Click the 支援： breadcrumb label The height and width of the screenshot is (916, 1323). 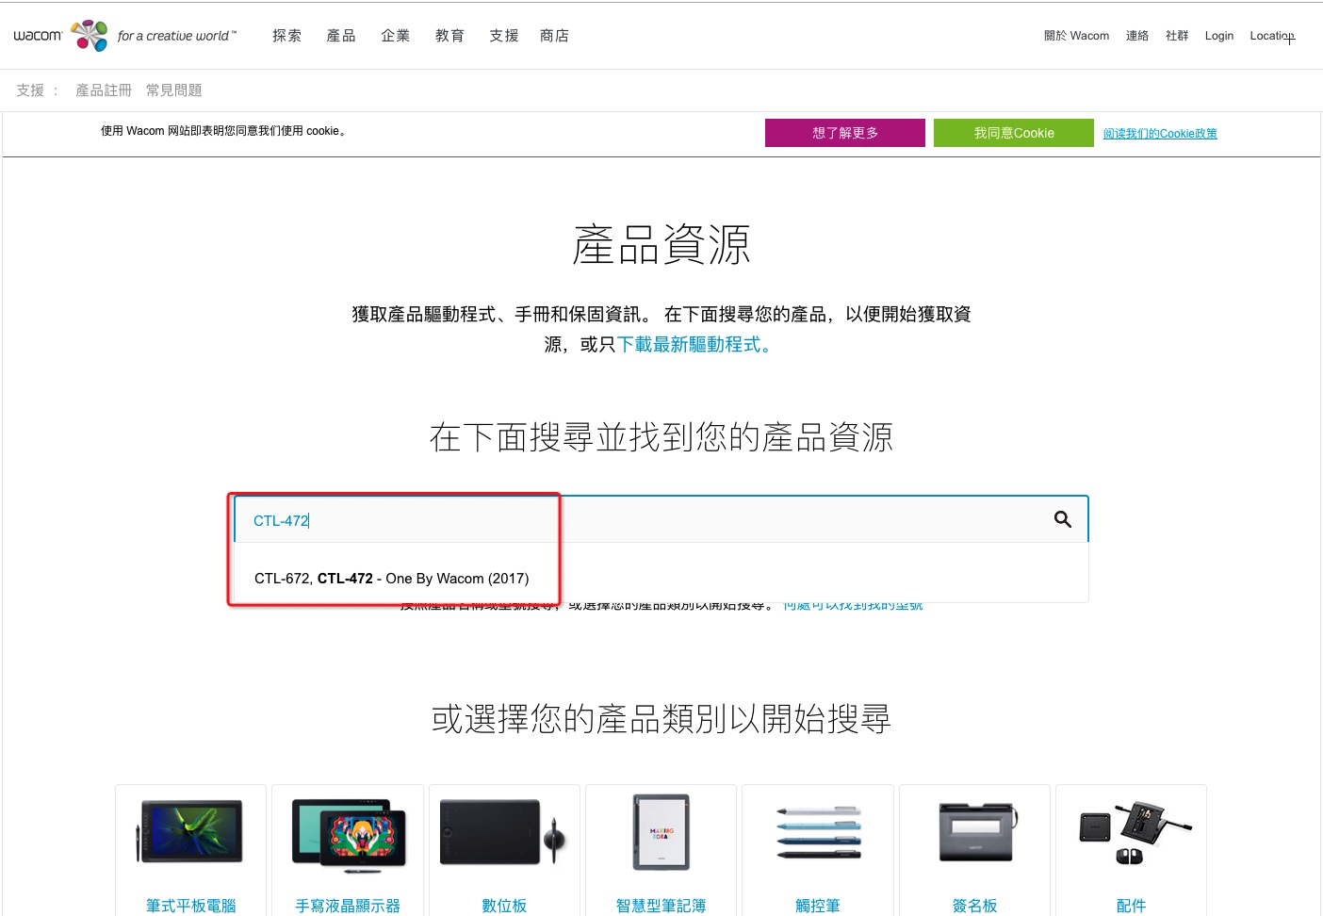pos(37,90)
